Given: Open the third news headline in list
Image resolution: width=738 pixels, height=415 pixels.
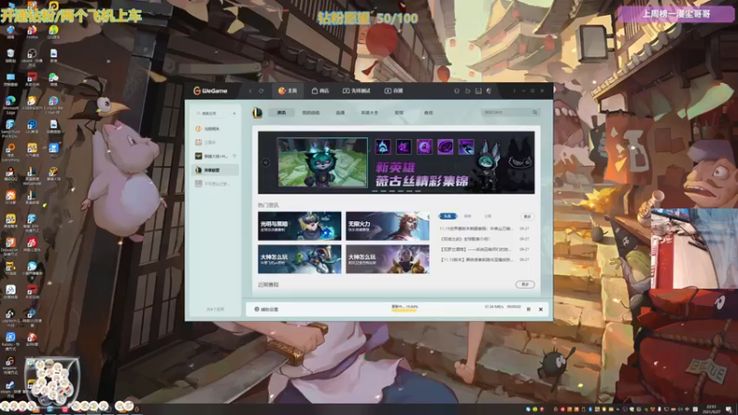Looking at the screenshot, I should 475,249.
